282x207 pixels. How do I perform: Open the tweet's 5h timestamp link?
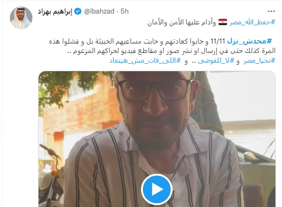(x=125, y=11)
